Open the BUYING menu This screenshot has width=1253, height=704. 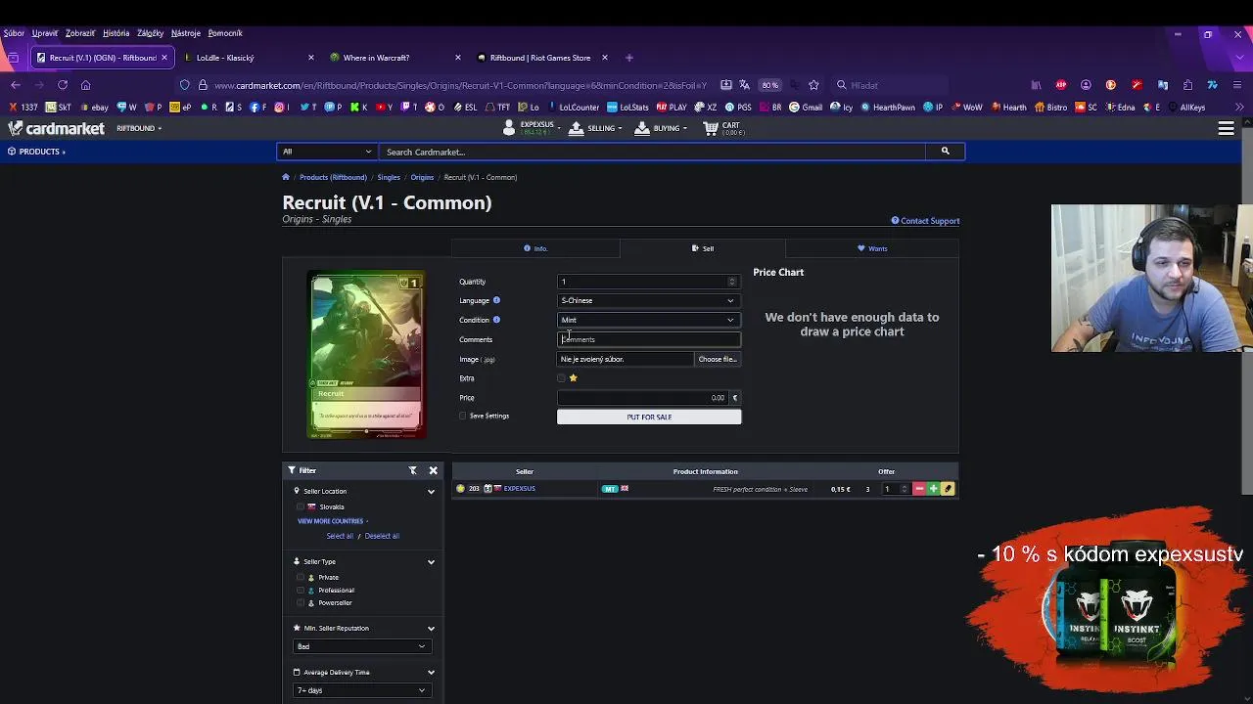[x=661, y=128]
